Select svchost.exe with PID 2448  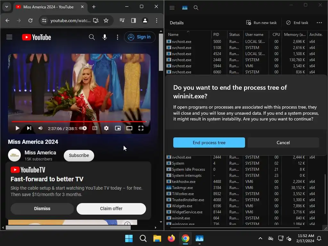[245, 60]
